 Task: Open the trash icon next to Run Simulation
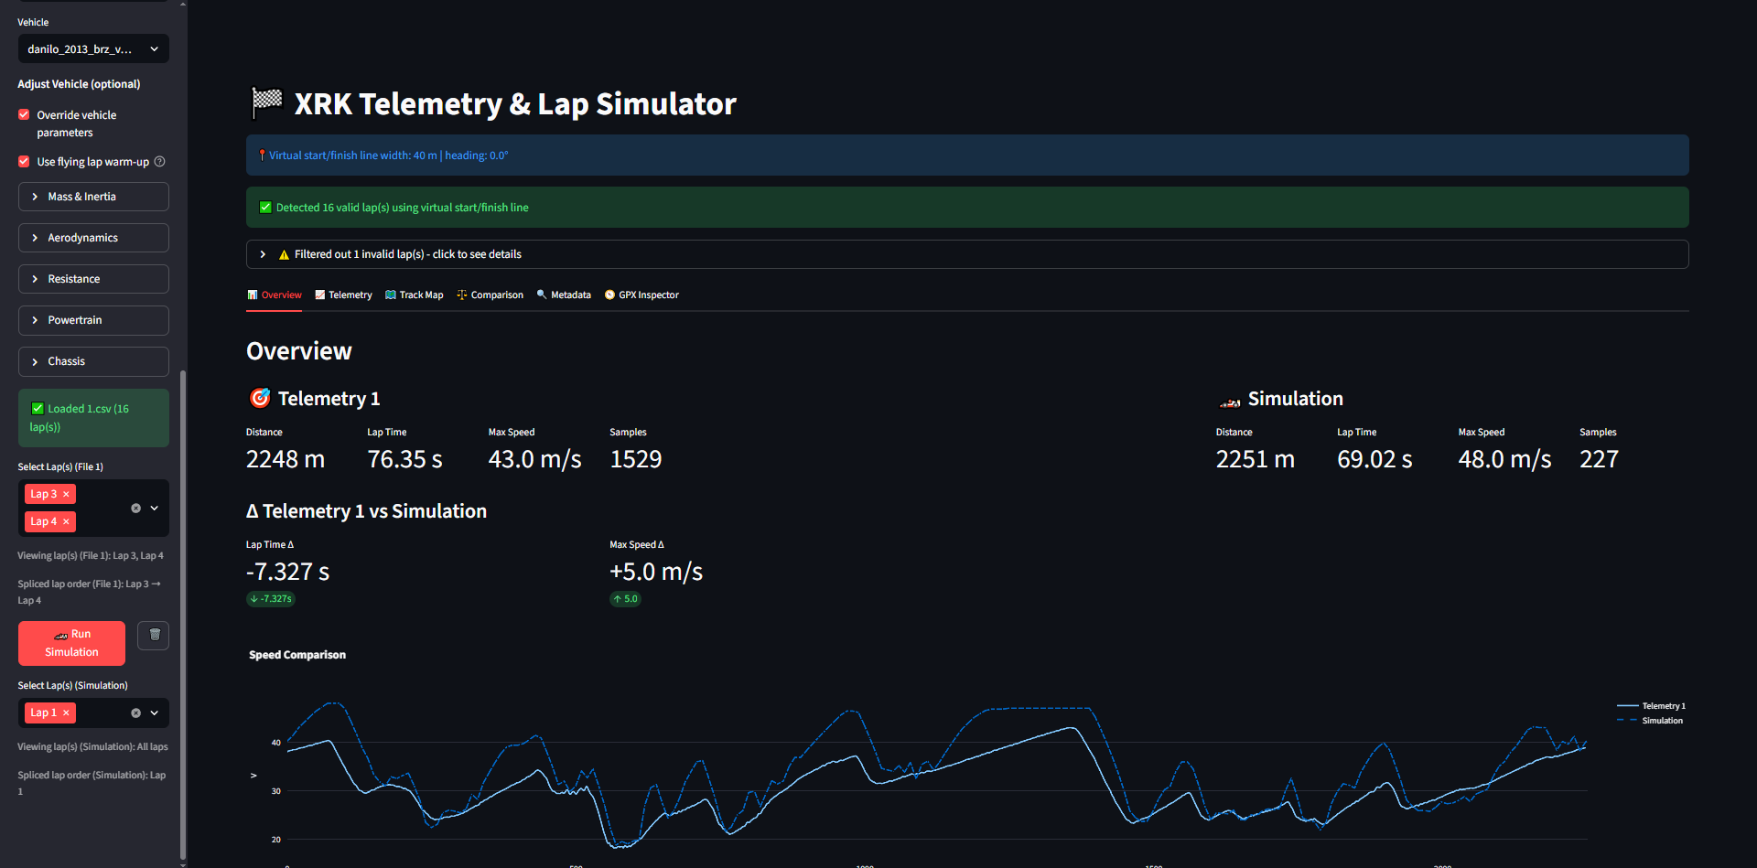[x=153, y=635]
